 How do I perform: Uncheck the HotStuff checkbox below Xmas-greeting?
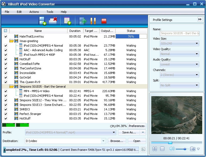[x=6, y=59]
